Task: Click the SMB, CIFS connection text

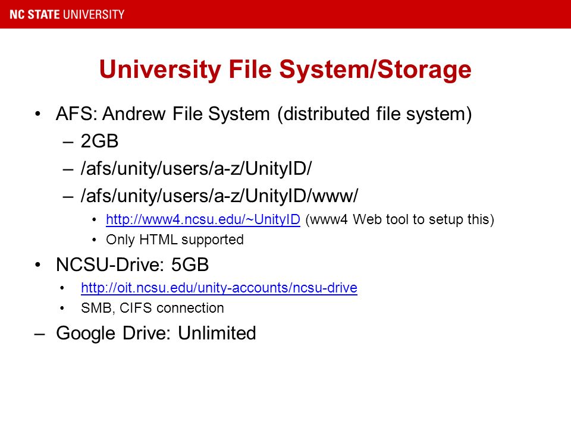Action: coord(152,309)
